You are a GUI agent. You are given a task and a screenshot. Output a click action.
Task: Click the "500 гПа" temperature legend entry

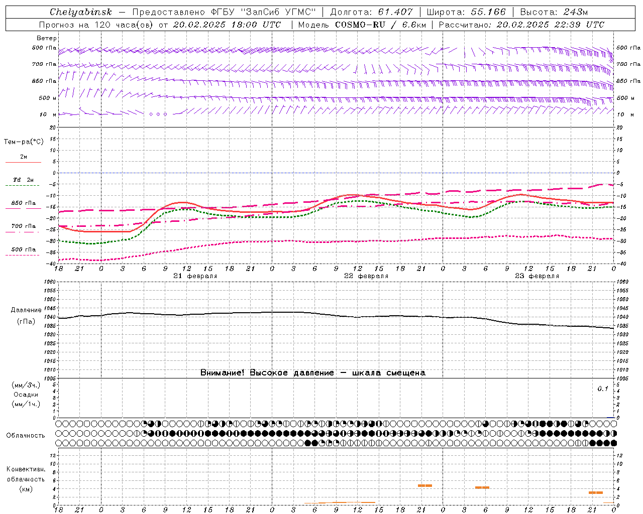coord(24,249)
